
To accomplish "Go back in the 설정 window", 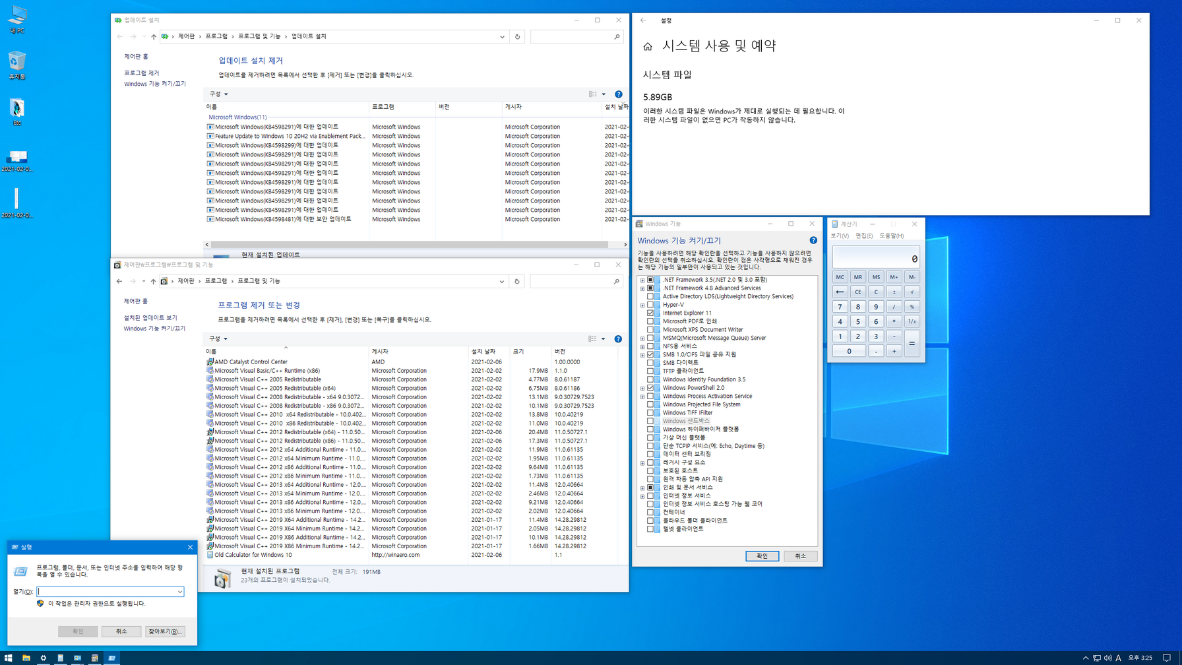I will point(643,20).
